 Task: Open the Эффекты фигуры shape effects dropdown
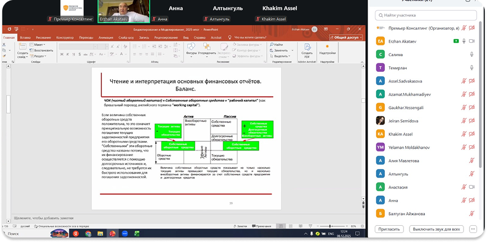(247, 56)
